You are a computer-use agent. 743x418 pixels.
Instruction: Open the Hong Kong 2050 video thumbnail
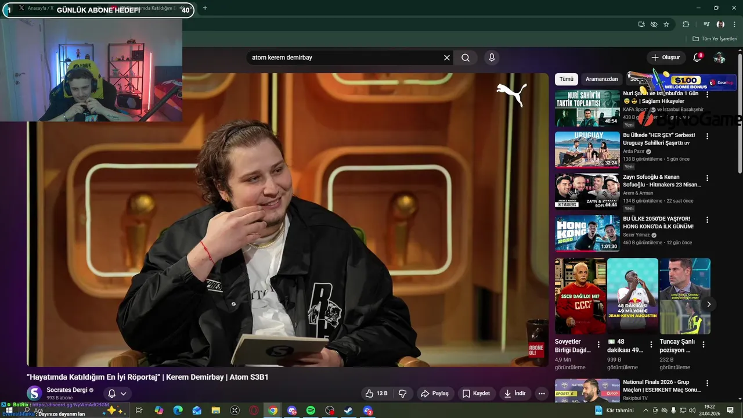click(587, 233)
